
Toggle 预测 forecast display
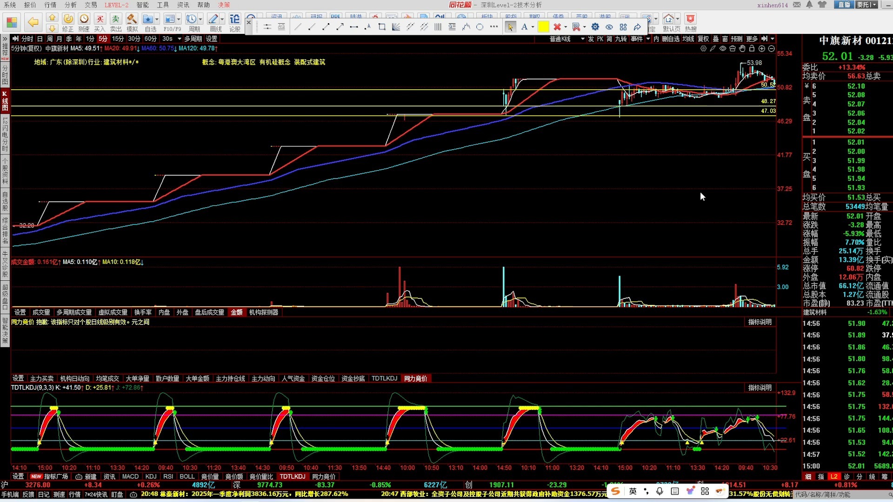(737, 39)
